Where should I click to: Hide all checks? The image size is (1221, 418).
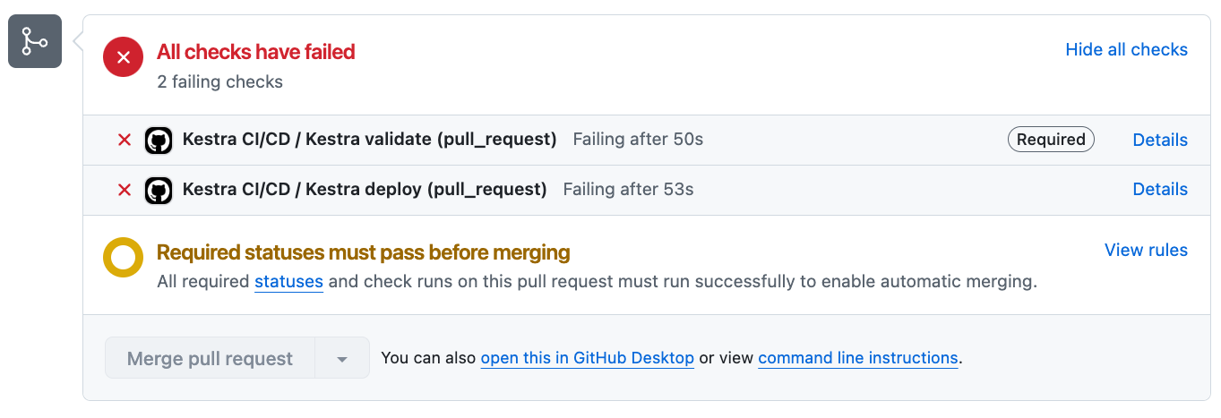point(1126,50)
